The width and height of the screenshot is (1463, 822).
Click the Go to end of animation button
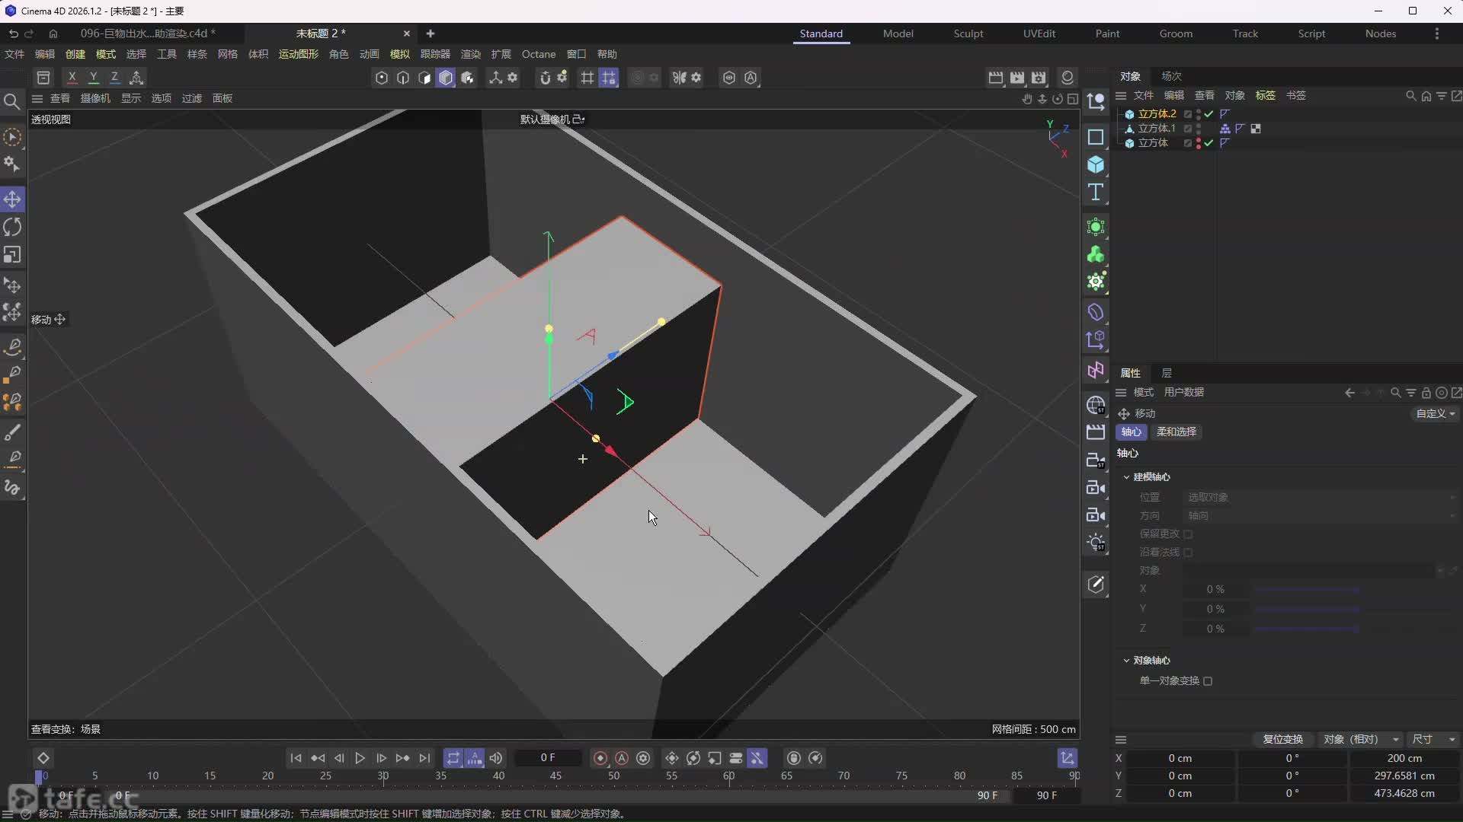(x=424, y=758)
